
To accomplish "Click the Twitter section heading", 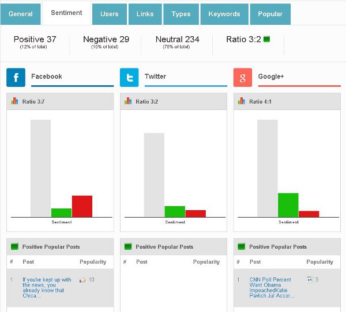I will point(155,77).
